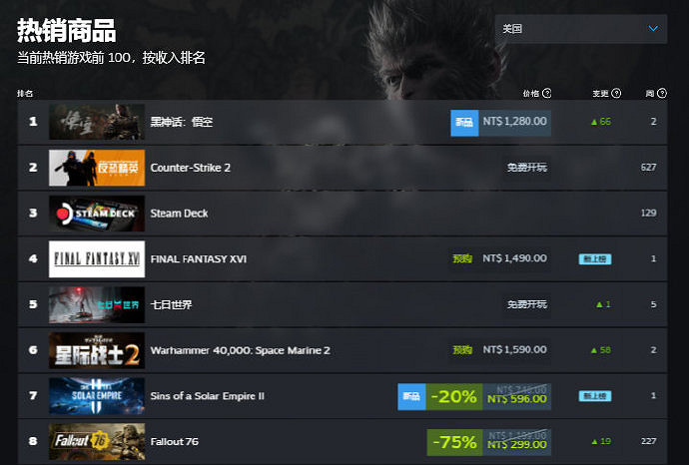Viewport: 689px width, 465px height.
Task: Click the -20% discount badge
Action: pyautogui.click(x=454, y=396)
